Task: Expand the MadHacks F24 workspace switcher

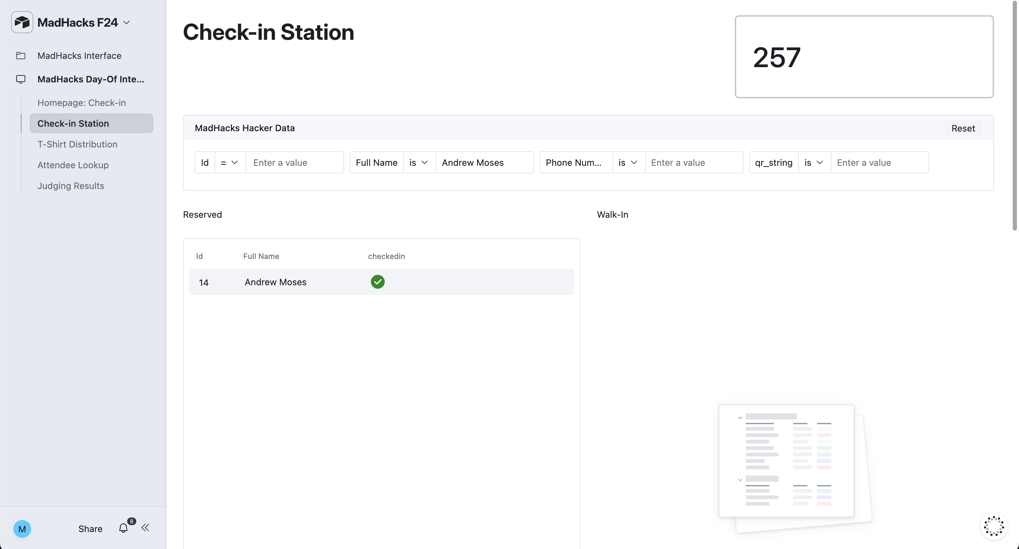Action: coord(127,22)
